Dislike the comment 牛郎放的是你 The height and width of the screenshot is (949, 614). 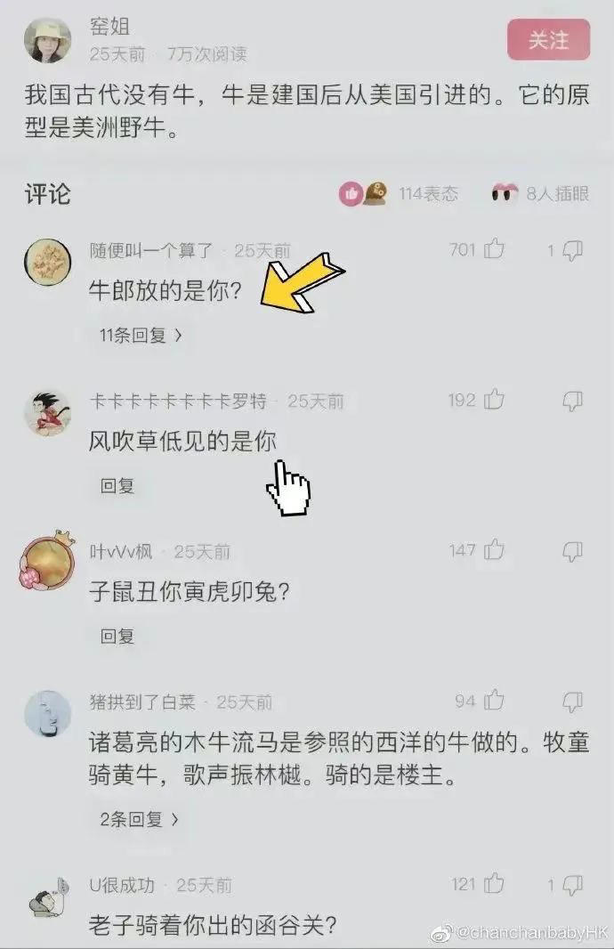pos(572,250)
